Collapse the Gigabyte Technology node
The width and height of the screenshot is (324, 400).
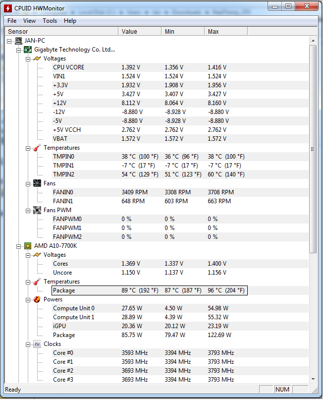point(19,50)
